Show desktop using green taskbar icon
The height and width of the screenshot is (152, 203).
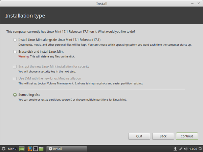coord(22,149)
